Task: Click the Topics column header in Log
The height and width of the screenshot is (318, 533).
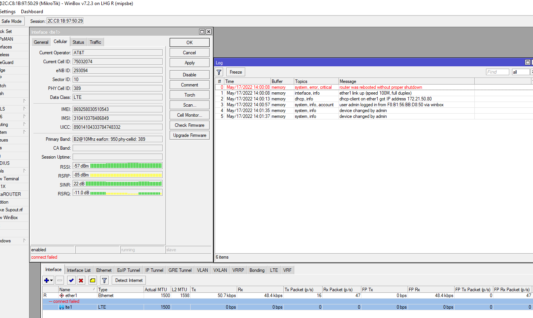Action: (316, 81)
